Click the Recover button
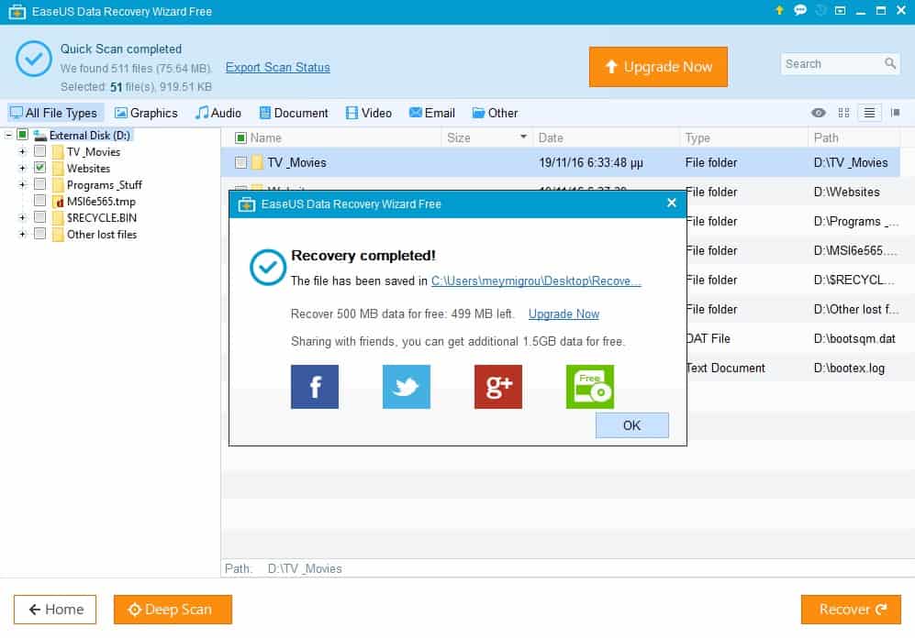915x638 pixels. coord(851,610)
